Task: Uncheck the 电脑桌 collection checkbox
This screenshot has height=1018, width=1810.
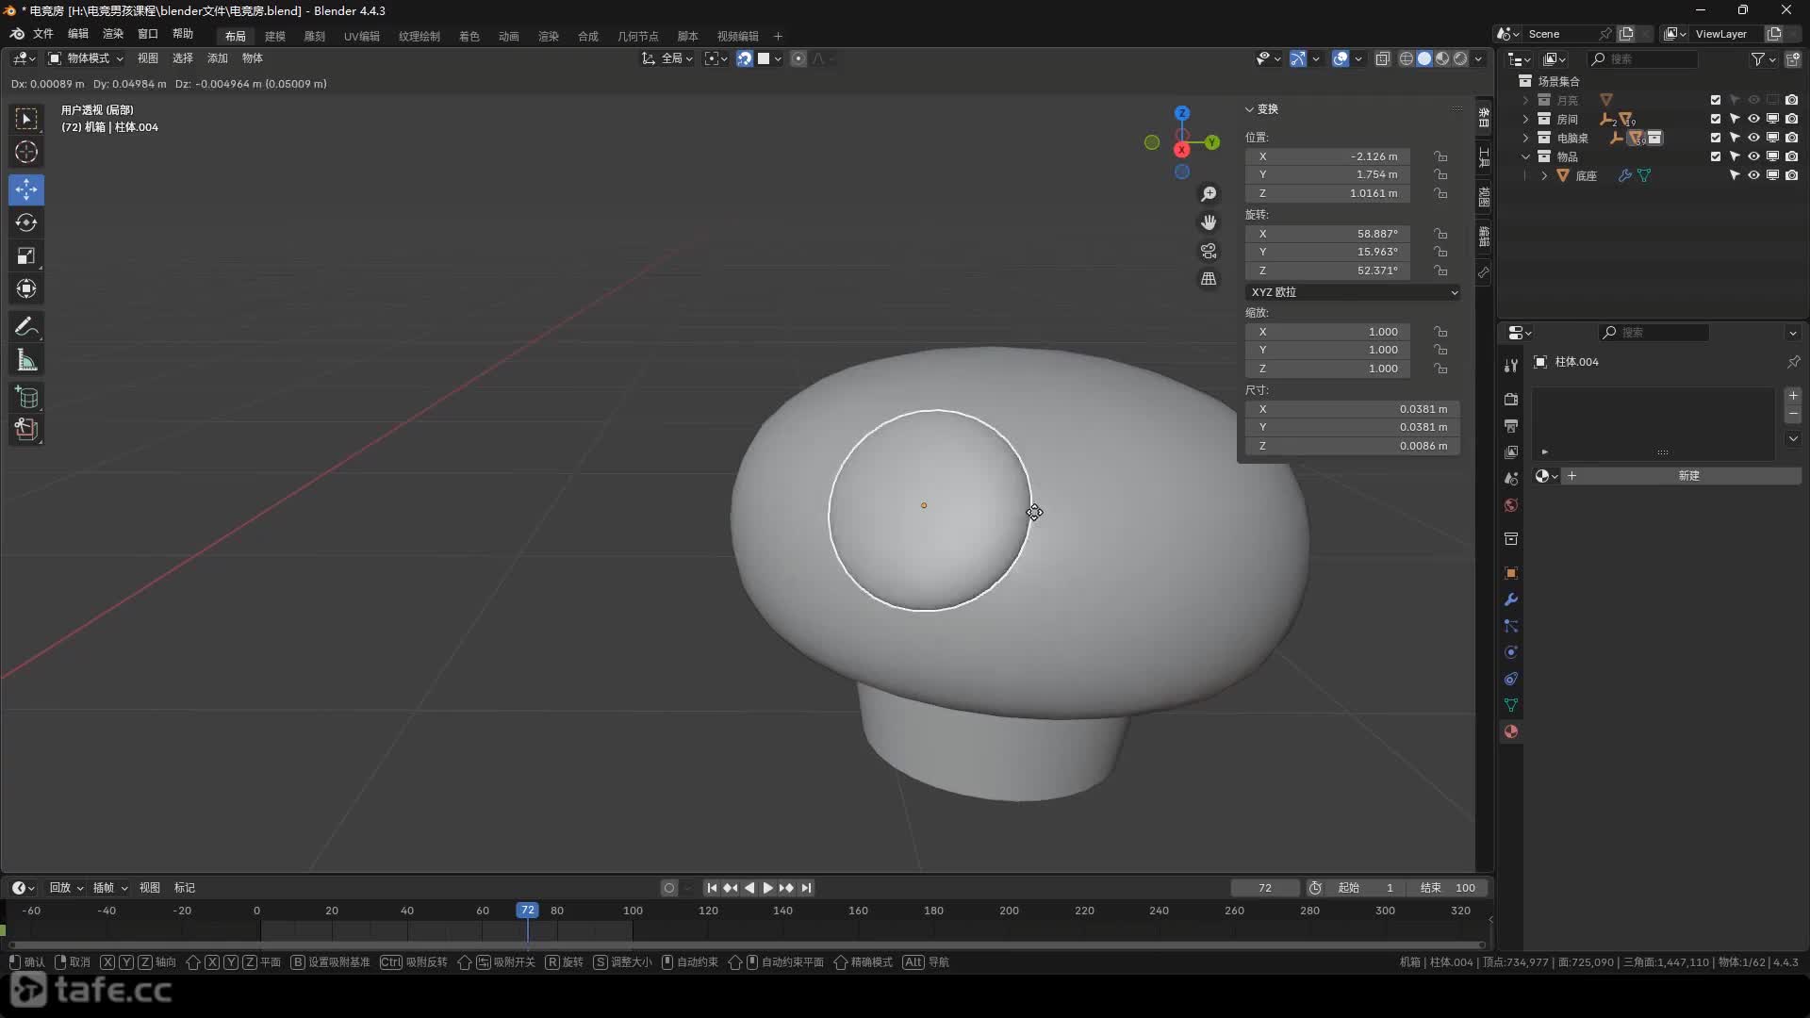Action: [1716, 138]
